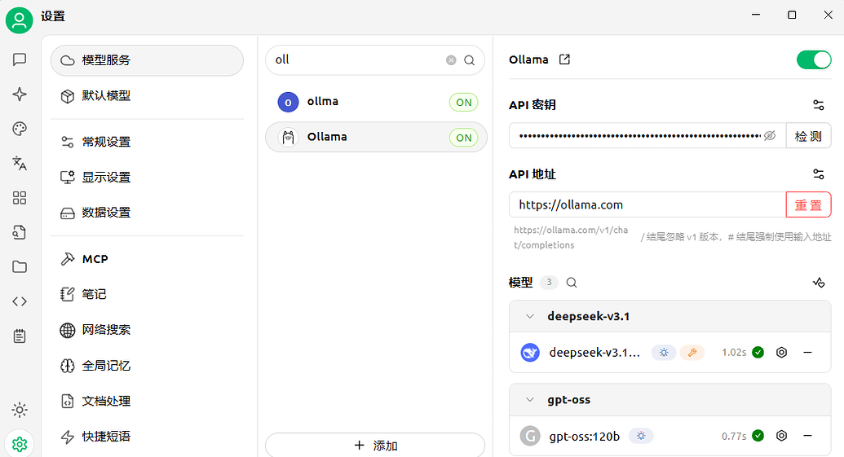Click the 1.02s latency value
Image resolution: width=844 pixels, height=457 pixels.
[734, 352]
